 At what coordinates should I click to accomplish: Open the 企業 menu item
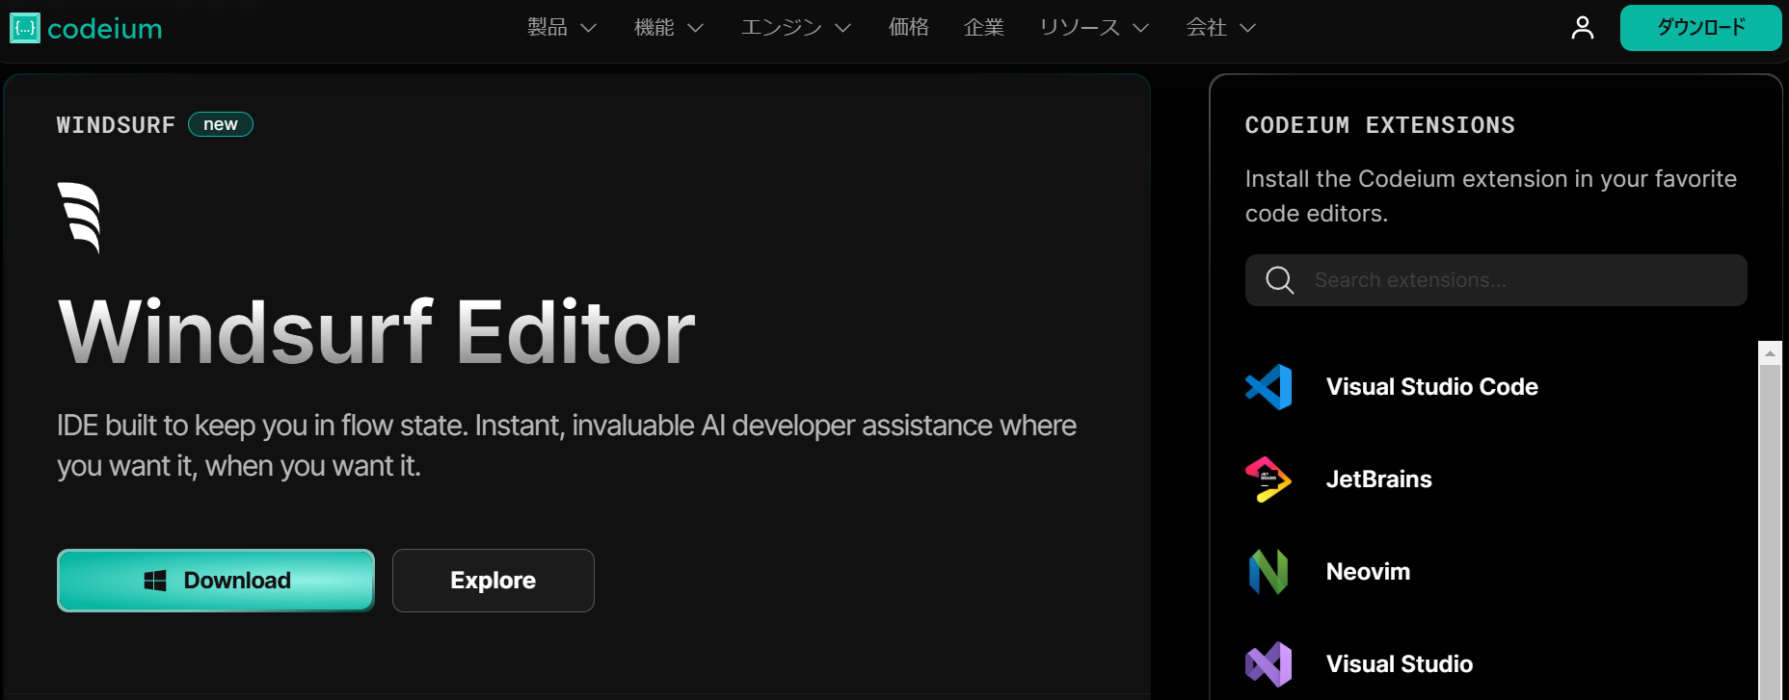click(x=983, y=28)
